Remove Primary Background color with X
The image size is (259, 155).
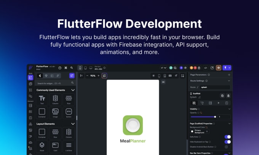pyautogui.click(x=207, y=132)
